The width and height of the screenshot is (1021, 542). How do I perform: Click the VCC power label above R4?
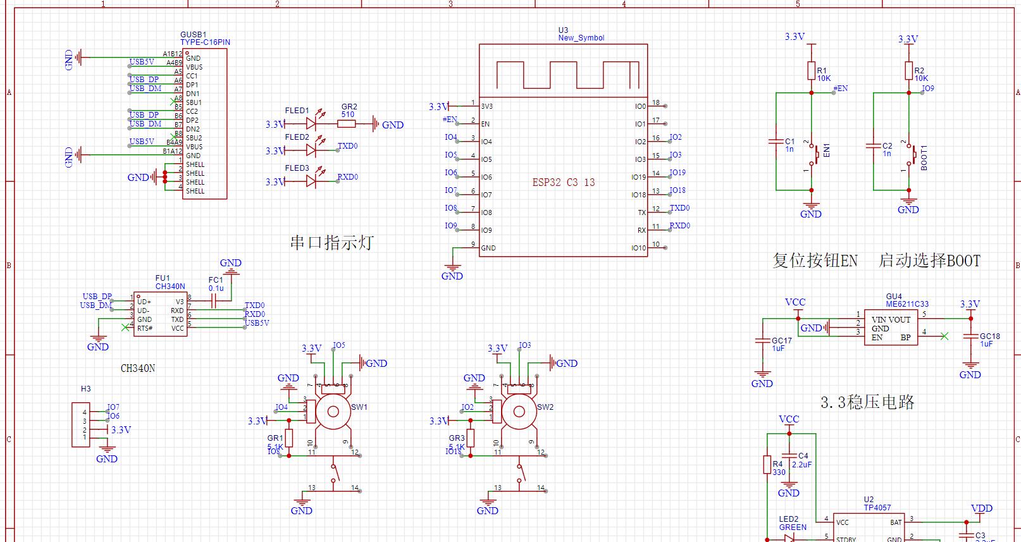(x=789, y=419)
